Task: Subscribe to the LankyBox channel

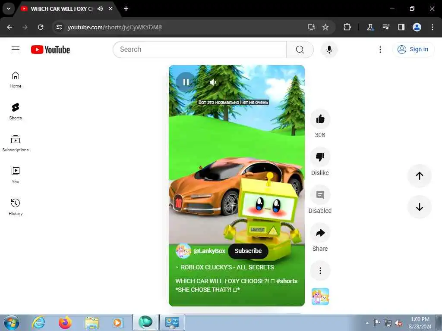Action: coord(248,251)
